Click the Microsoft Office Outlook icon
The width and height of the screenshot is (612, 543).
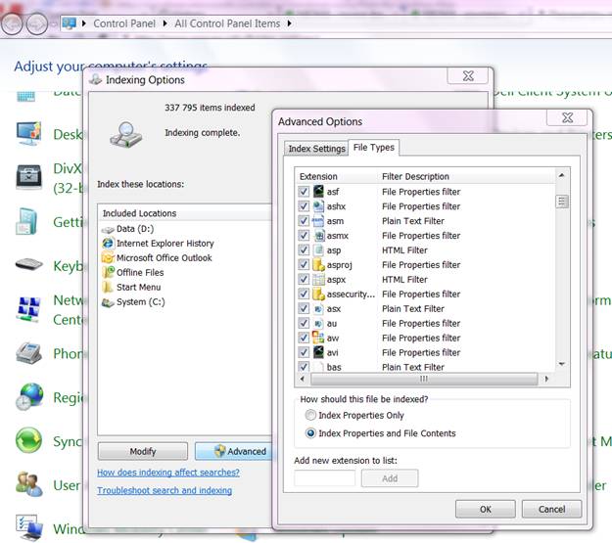point(108,258)
